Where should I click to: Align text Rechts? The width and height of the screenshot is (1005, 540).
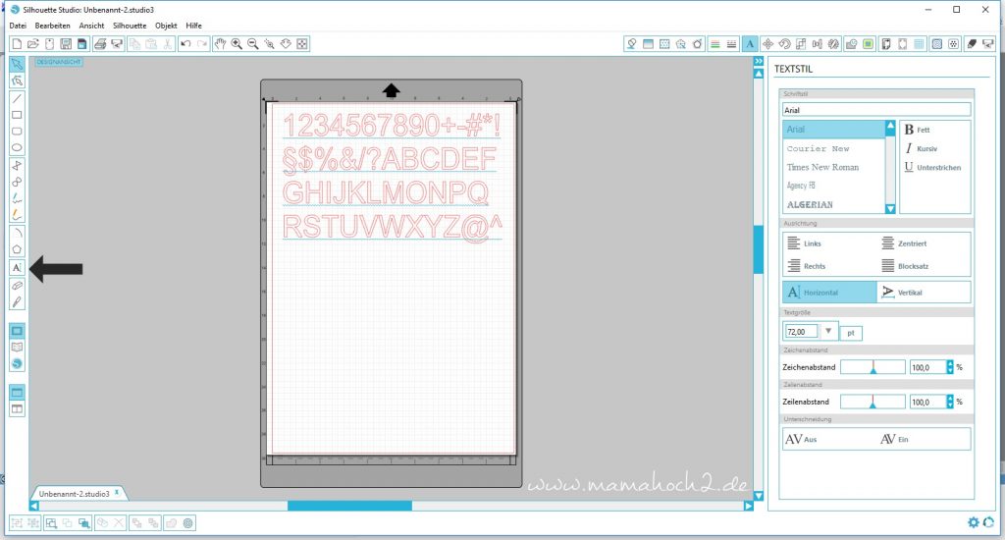(x=807, y=265)
